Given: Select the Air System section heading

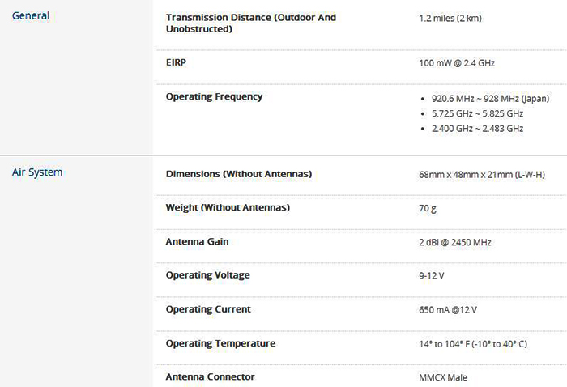Looking at the screenshot, I should [x=37, y=172].
